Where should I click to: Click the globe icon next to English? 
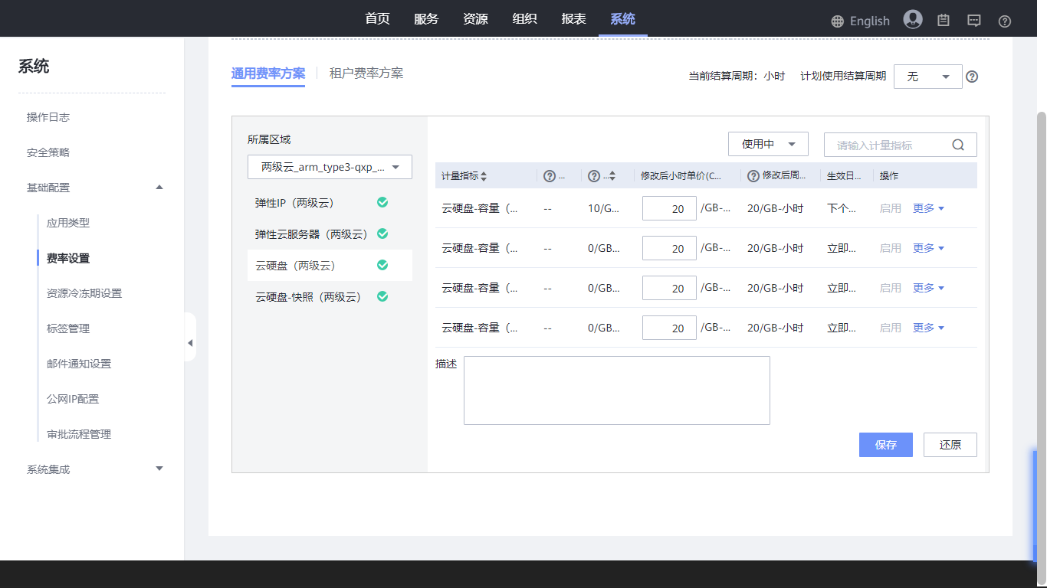tap(838, 21)
